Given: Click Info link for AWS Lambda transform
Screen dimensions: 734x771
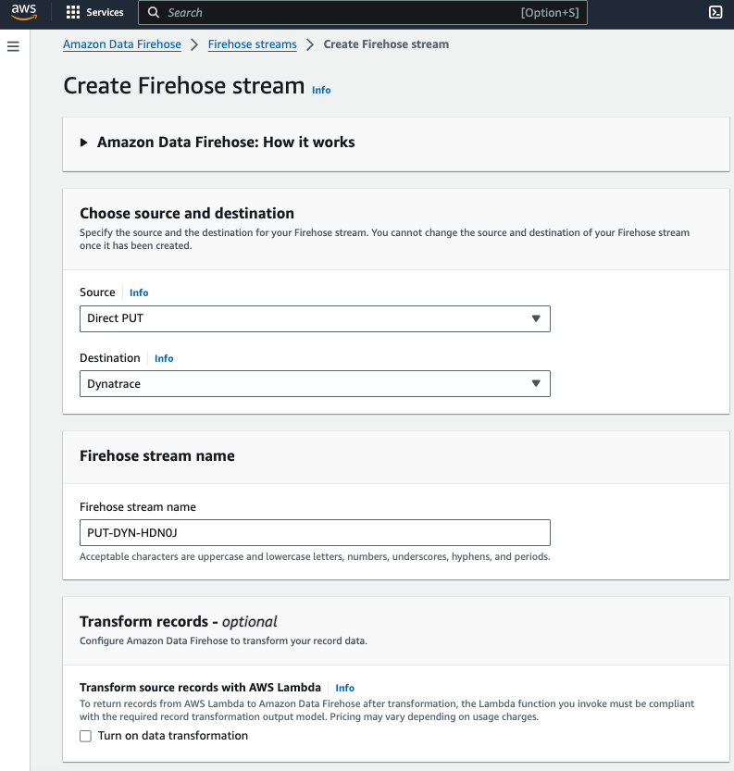Looking at the screenshot, I should [344, 688].
